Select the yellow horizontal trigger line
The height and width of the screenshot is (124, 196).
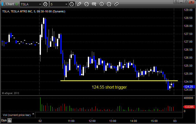pyautogui.click(x=119, y=81)
